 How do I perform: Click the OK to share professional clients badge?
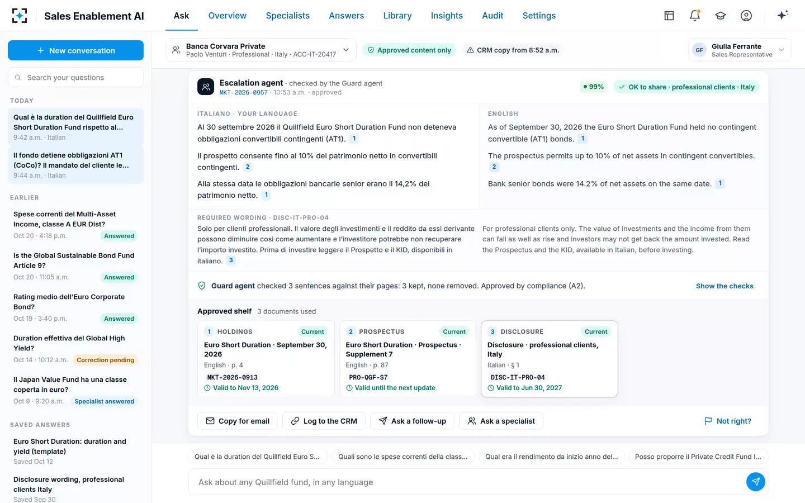686,87
